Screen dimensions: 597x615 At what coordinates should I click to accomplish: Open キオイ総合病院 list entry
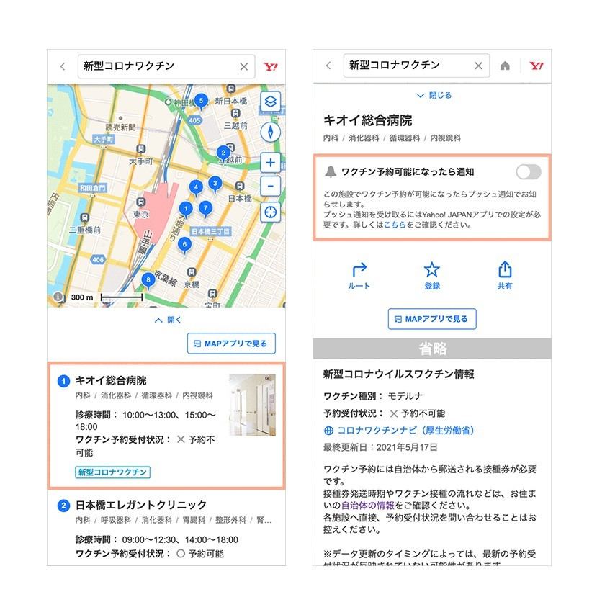point(166,426)
